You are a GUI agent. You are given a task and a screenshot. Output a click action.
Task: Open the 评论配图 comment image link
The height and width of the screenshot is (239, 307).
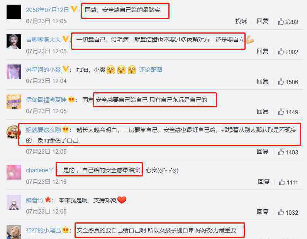[150, 70]
